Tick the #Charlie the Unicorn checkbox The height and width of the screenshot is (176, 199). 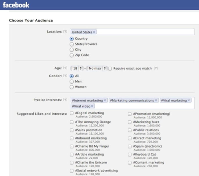click(x=72, y=163)
